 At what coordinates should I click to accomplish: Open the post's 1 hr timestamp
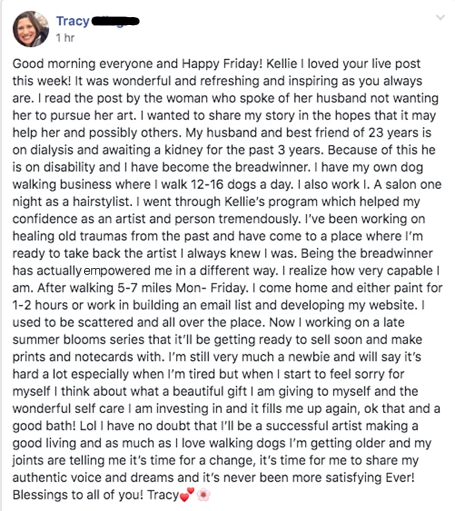pos(65,38)
